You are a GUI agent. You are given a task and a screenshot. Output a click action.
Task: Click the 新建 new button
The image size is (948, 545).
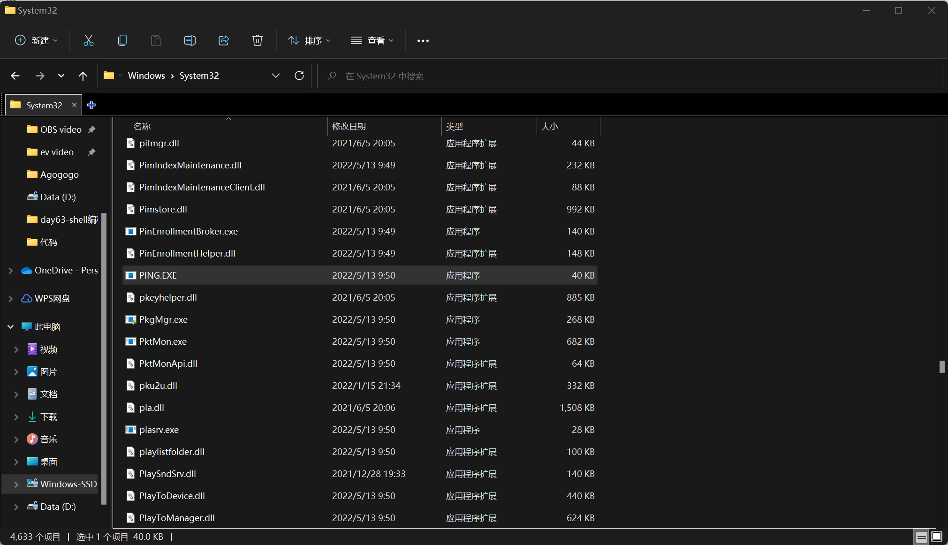37,40
